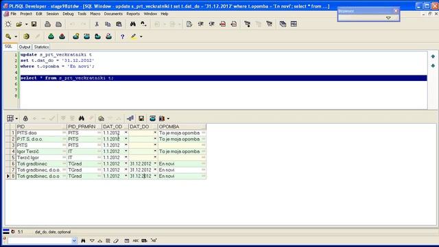Click the yellow highlighter marker icon
439x247 pixels.
pos(134,36)
